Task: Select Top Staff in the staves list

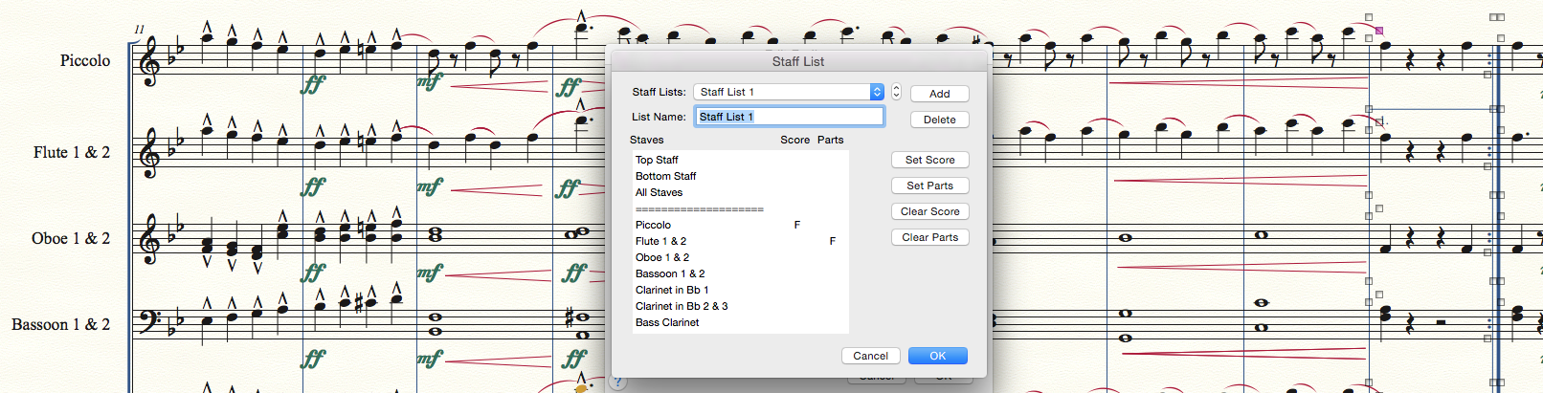Action: tap(657, 161)
